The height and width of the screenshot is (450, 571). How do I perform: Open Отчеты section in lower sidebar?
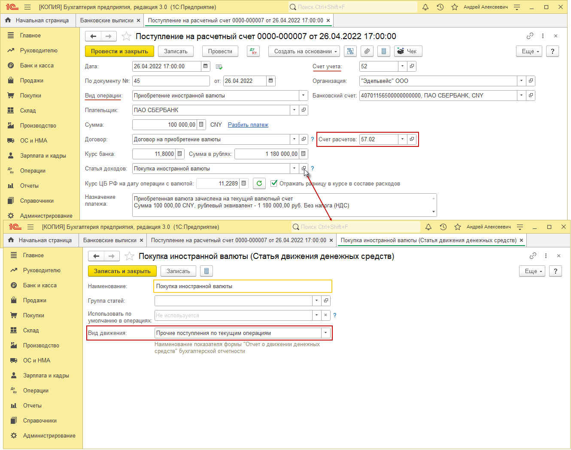click(x=32, y=405)
